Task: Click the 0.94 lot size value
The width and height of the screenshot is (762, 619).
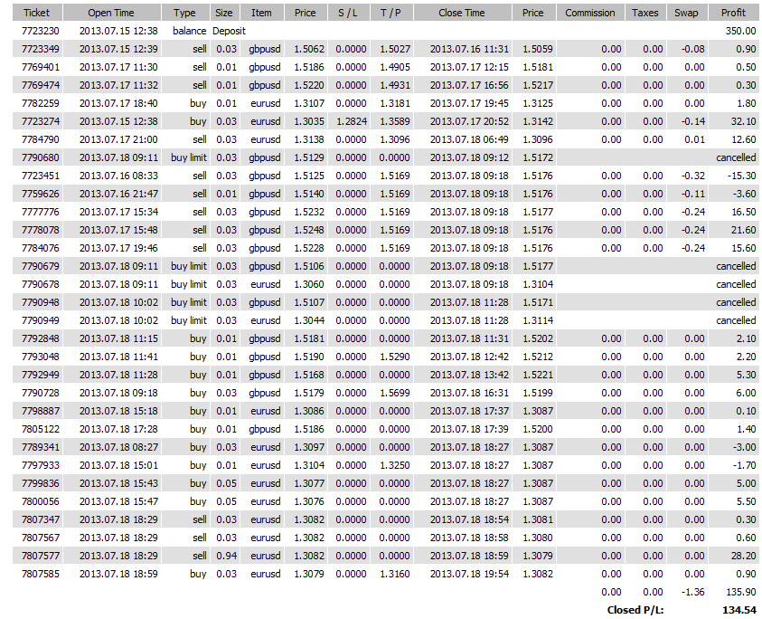Action: pyautogui.click(x=227, y=556)
